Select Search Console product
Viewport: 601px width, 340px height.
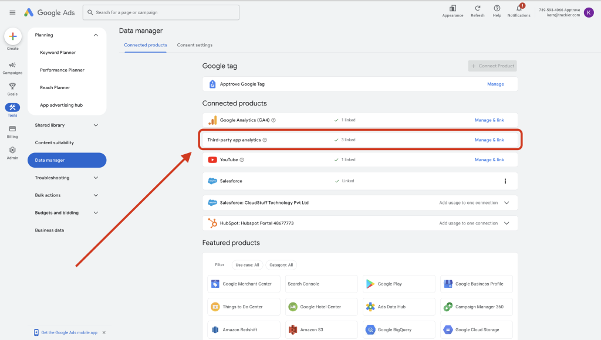pyautogui.click(x=321, y=284)
